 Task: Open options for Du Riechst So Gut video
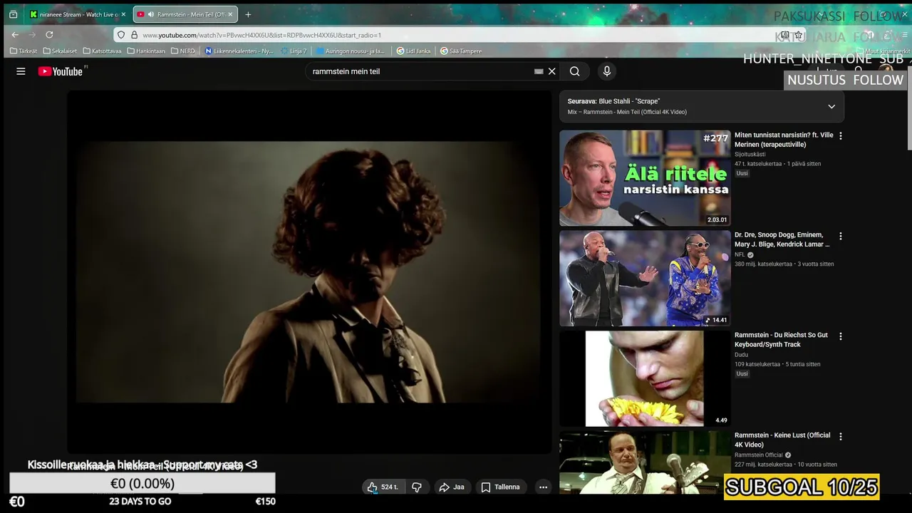pos(841,336)
